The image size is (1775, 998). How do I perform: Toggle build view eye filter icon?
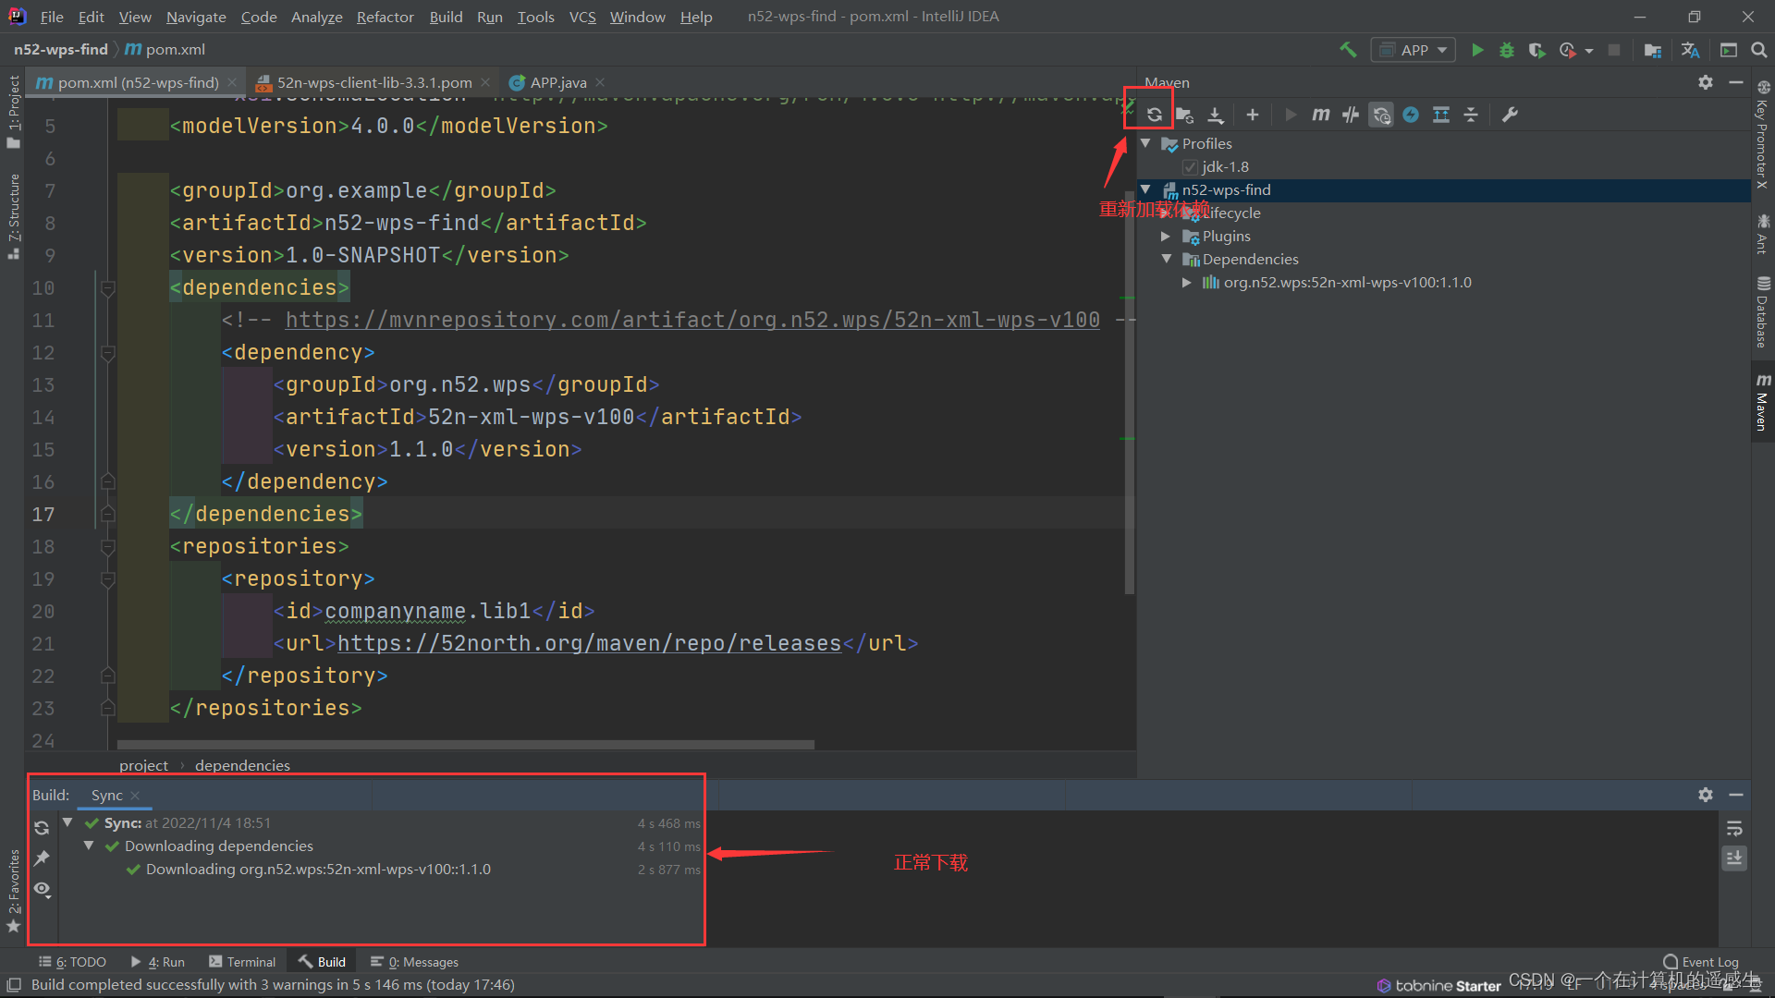coord(42,889)
